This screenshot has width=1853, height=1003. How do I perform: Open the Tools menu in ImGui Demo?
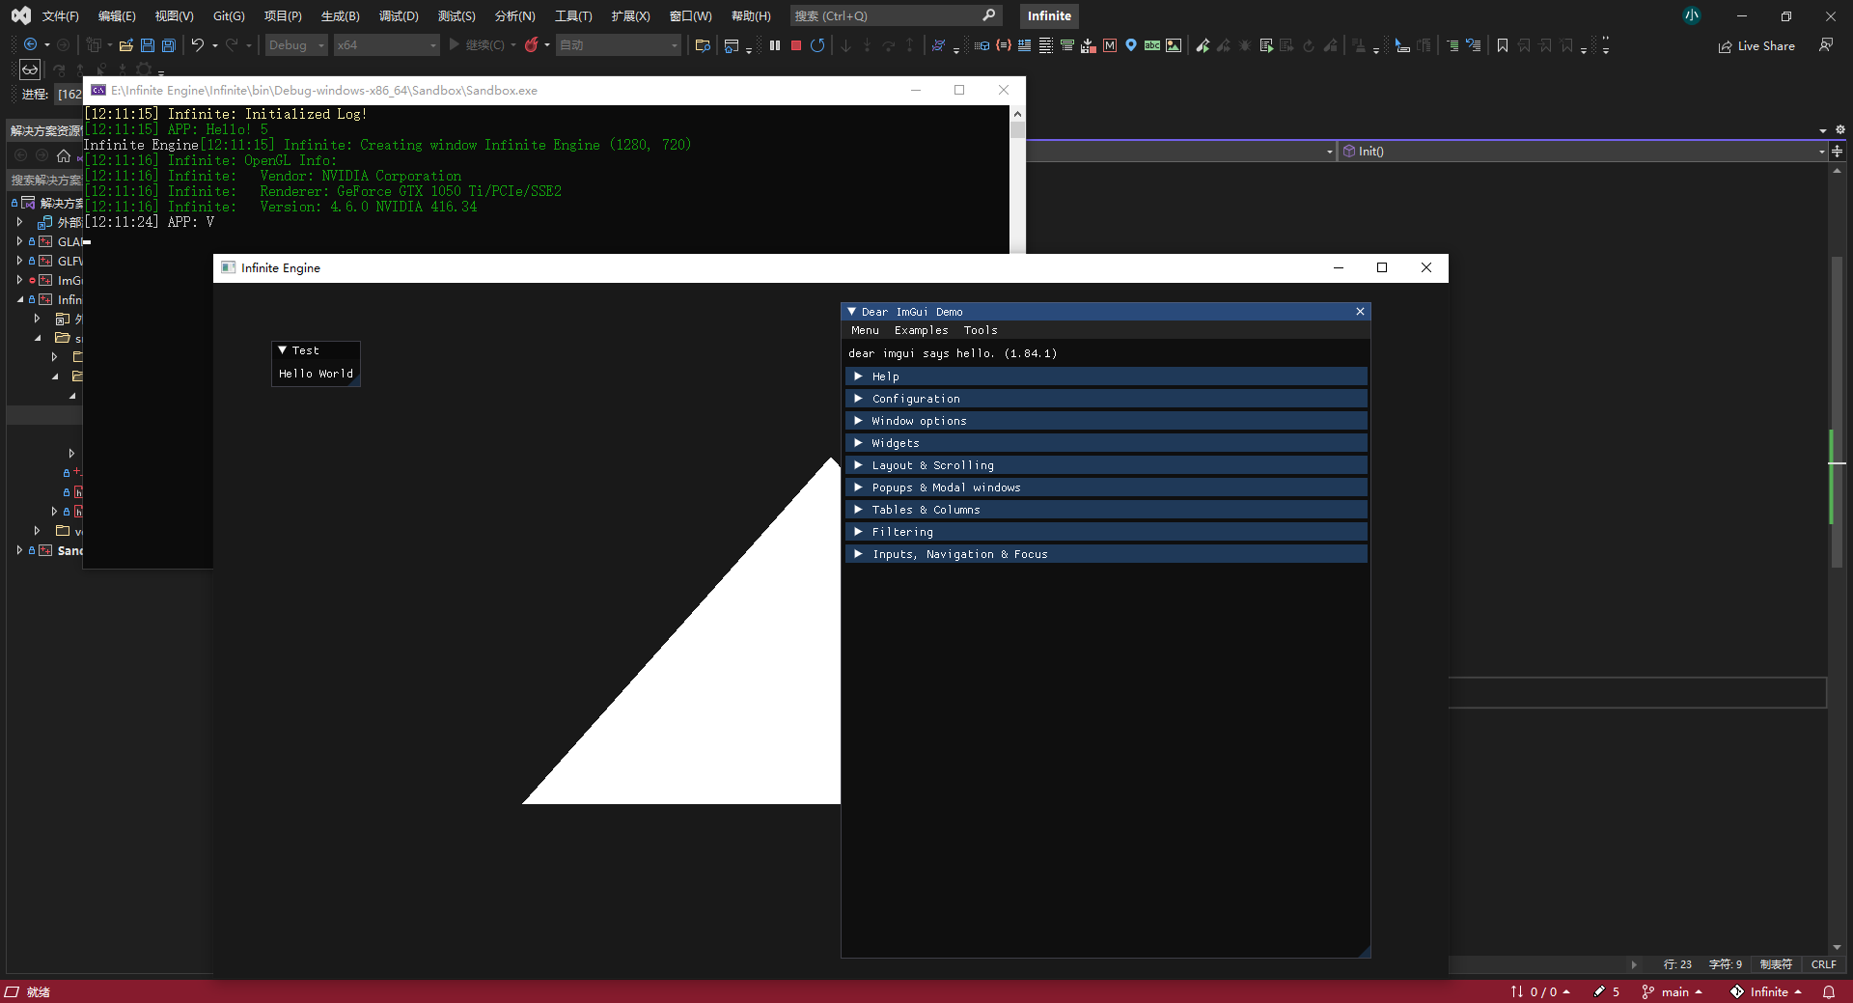[x=981, y=330]
